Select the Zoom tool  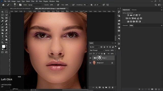[x=2, y=42]
